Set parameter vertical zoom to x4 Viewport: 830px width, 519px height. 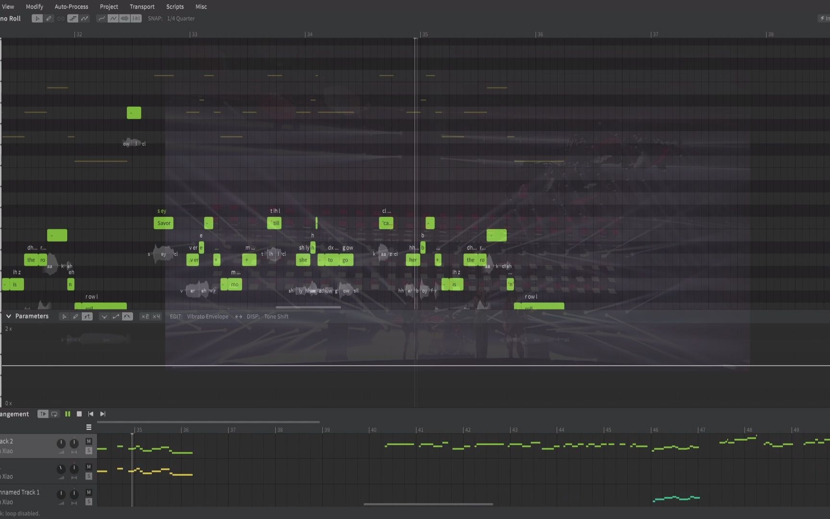point(156,316)
